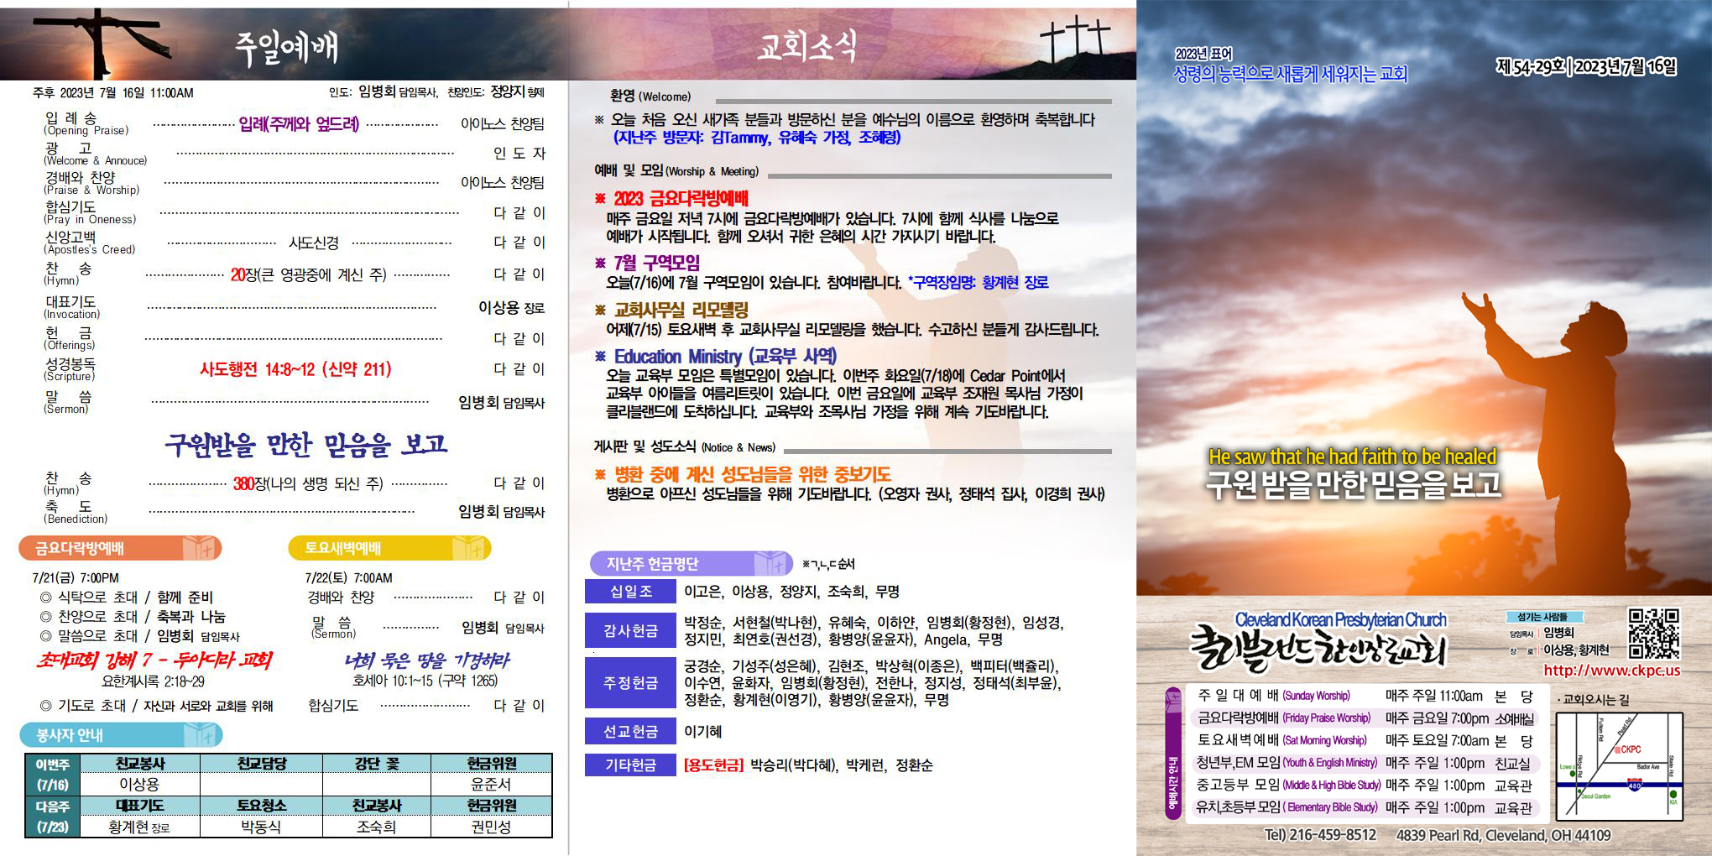Click the Bible icon on 지난주 헌금명단 banner
The image size is (1712, 856).
(x=769, y=563)
